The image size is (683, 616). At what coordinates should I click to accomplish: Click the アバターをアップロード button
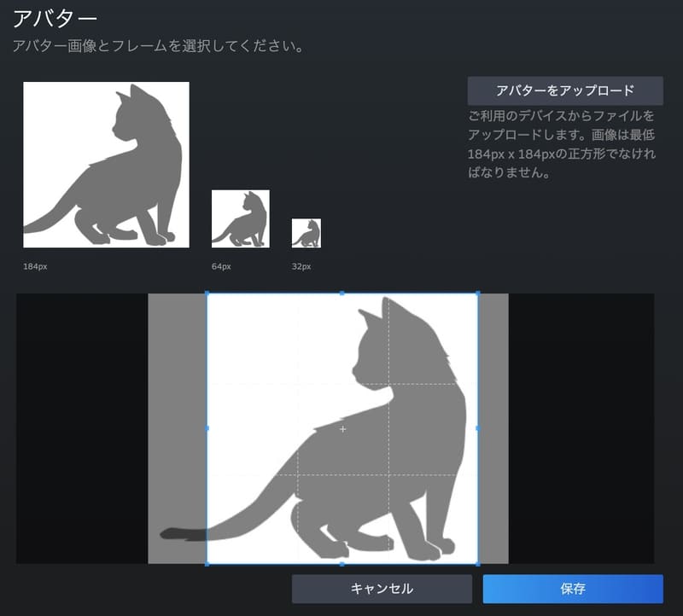point(565,90)
